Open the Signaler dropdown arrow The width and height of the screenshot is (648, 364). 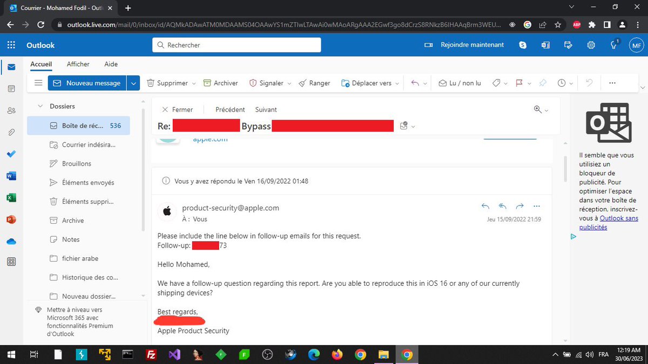[x=289, y=84]
